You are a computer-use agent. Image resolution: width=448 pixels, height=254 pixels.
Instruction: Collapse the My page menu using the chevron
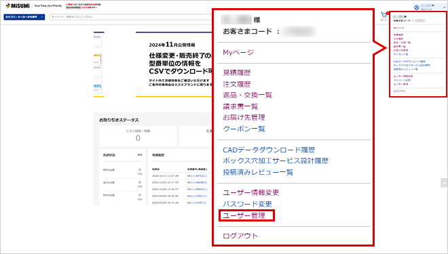[x=445, y=7]
